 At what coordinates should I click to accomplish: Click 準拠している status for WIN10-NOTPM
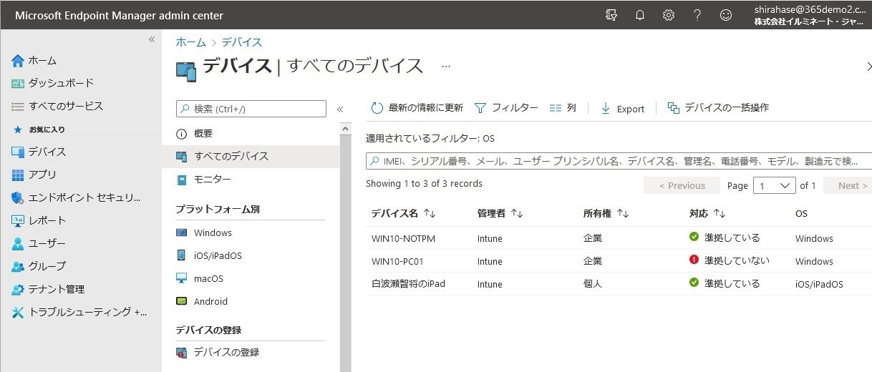[725, 238]
